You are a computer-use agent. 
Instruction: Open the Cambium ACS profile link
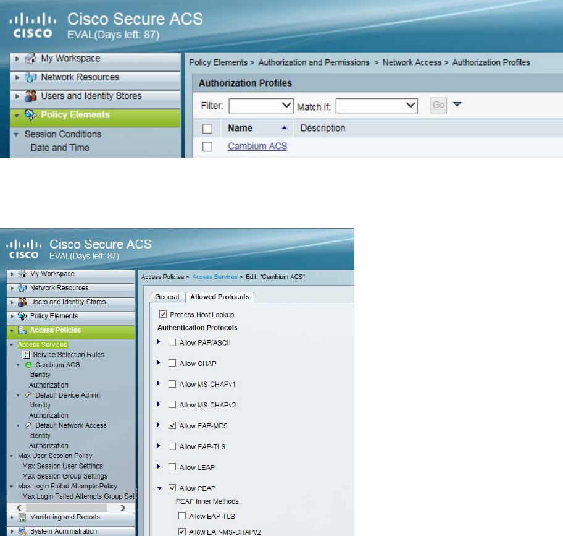[257, 147]
